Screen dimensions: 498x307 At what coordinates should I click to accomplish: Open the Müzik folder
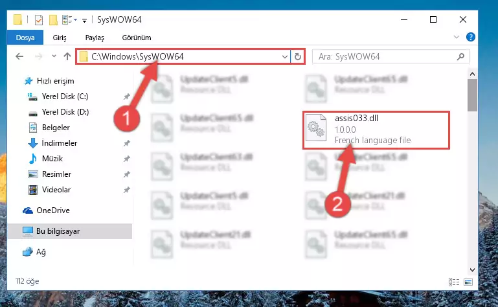click(52, 159)
